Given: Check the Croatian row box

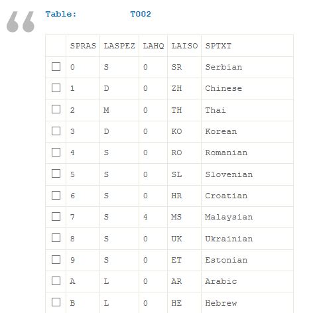Looking at the screenshot, I should (x=56, y=195).
